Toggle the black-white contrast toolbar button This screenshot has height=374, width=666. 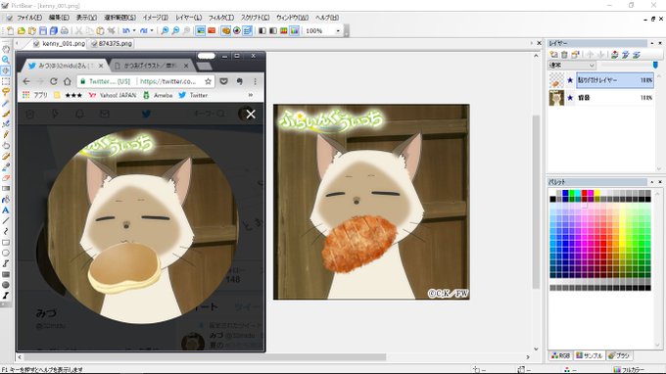262,30
